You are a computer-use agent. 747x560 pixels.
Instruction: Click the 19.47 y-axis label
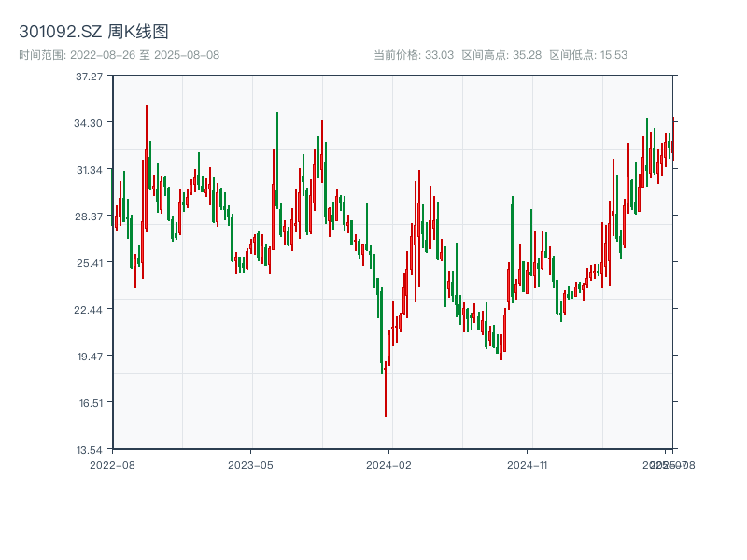coord(90,357)
